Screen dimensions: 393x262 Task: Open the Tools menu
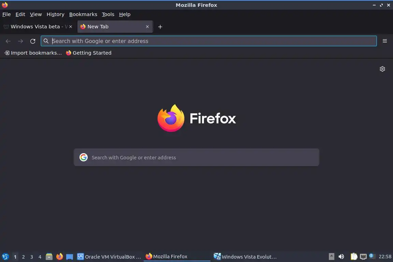coord(108,14)
